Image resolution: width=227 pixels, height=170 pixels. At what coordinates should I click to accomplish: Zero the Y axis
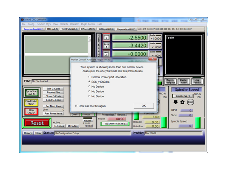[x=106, y=46]
